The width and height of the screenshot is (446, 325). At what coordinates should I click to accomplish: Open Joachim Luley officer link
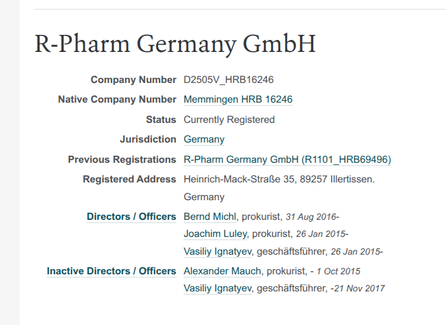coord(214,234)
